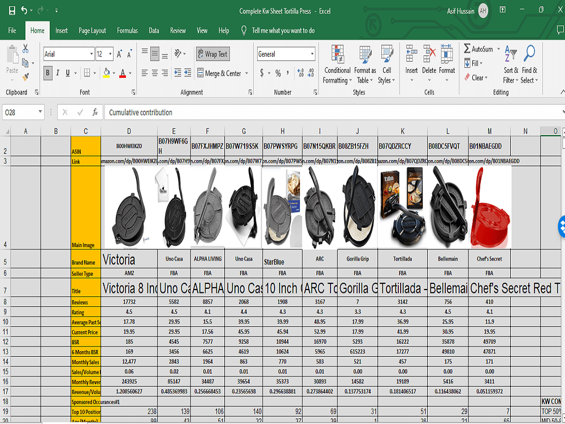Toggle Wrap Text

tap(213, 54)
